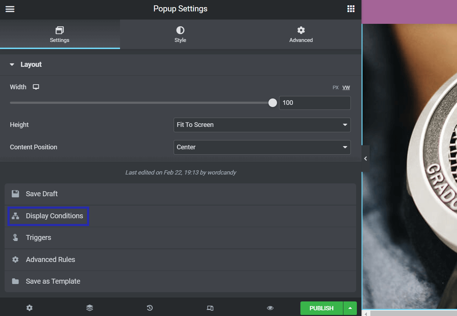Click the responsive device icon beside Width
This screenshot has width=457, height=316.
(x=36, y=87)
